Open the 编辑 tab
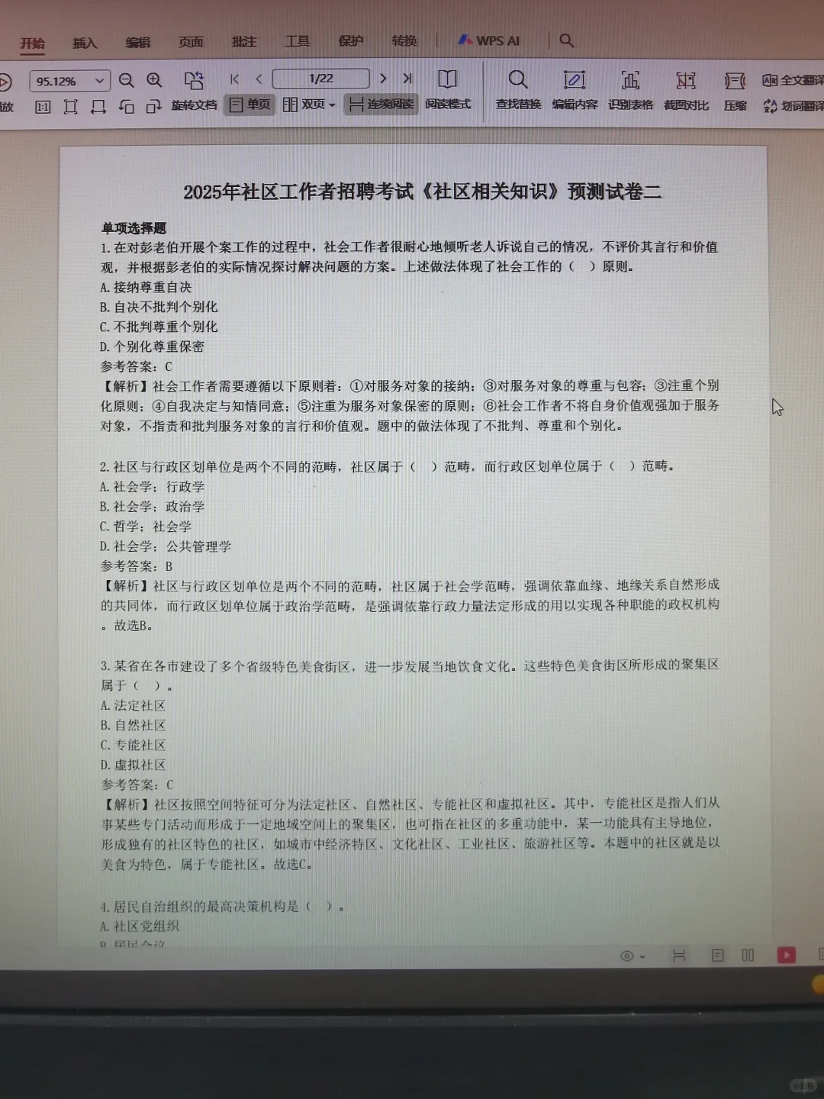The width and height of the screenshot is (824, 1099). 138,42
